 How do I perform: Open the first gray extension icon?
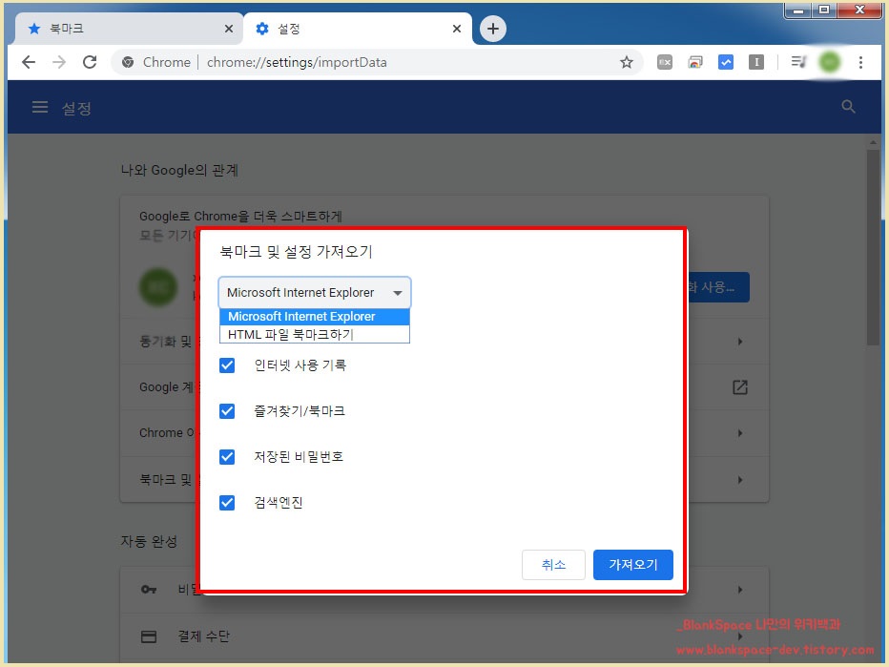click(665, 62)
